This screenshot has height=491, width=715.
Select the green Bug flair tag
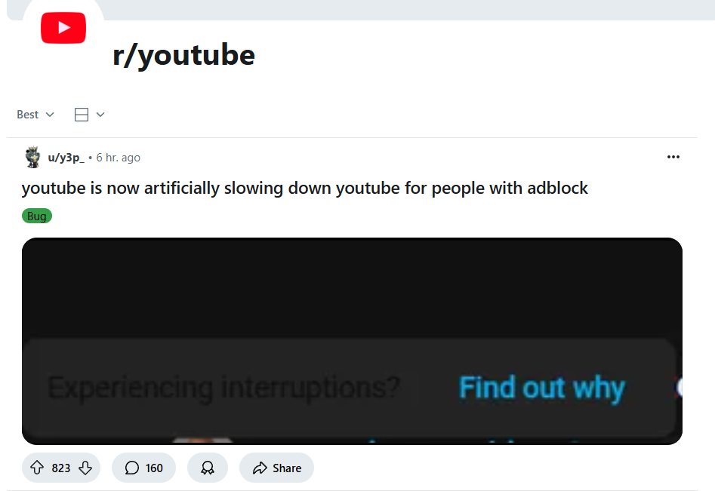[x=37, y=216]
